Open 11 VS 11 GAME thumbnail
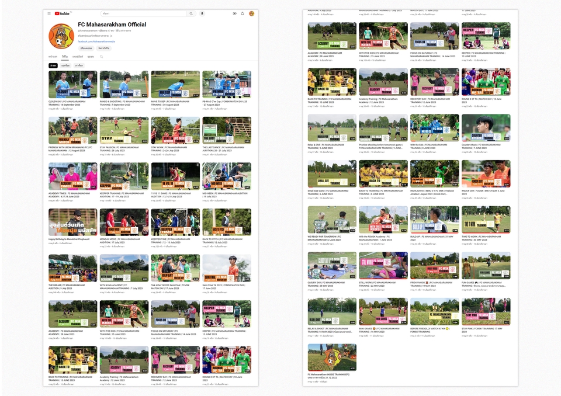Image resolution: width=561 pixels, height=396 pixels. [x=175, y=176]
